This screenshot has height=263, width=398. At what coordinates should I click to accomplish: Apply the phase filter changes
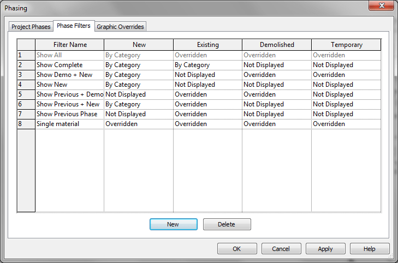(x=325, y=249)
